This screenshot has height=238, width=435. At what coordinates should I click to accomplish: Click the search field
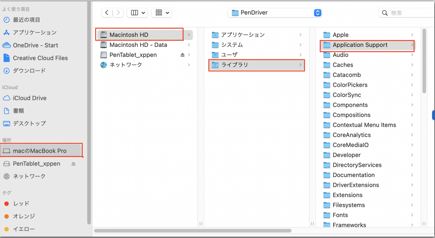(407, 13)
